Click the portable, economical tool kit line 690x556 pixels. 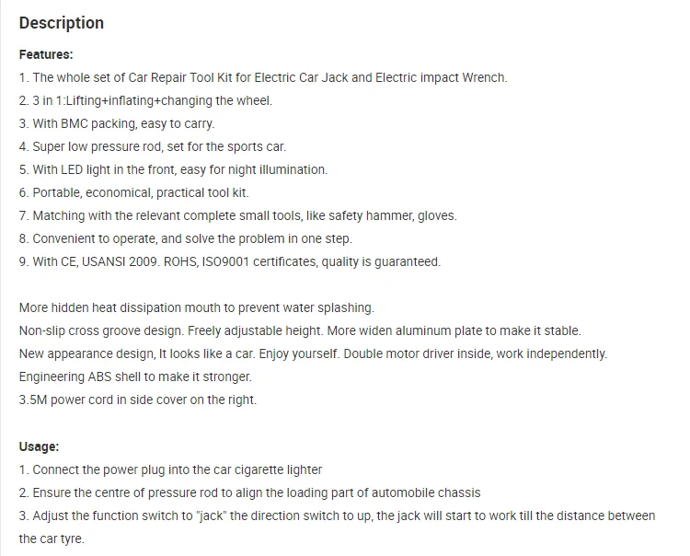point(134,193)
